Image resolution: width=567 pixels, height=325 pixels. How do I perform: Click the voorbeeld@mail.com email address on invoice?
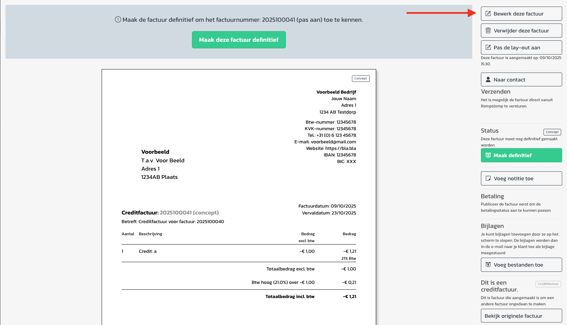(x=333, y=142)
